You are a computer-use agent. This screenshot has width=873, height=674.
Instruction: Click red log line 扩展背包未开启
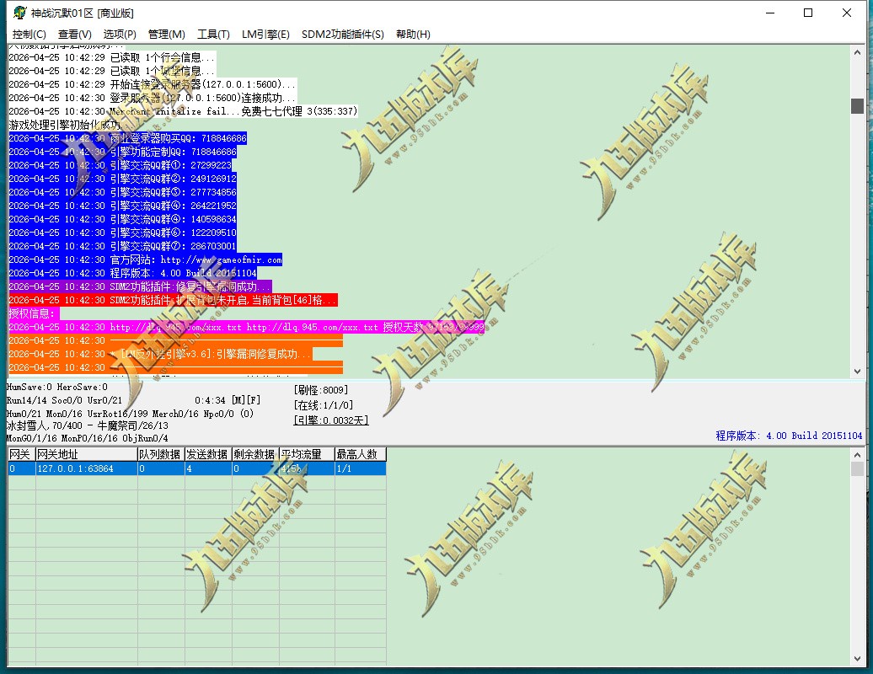click(x=173, y=300)
